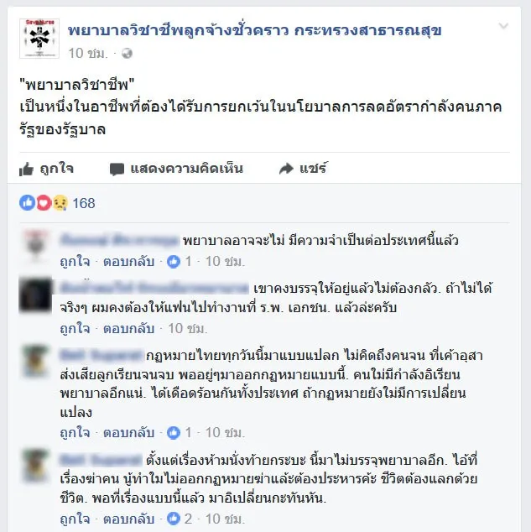Click ถูกใจ under the first comment
The height and width of the screenshot is (532, 531).
[75, 262]
